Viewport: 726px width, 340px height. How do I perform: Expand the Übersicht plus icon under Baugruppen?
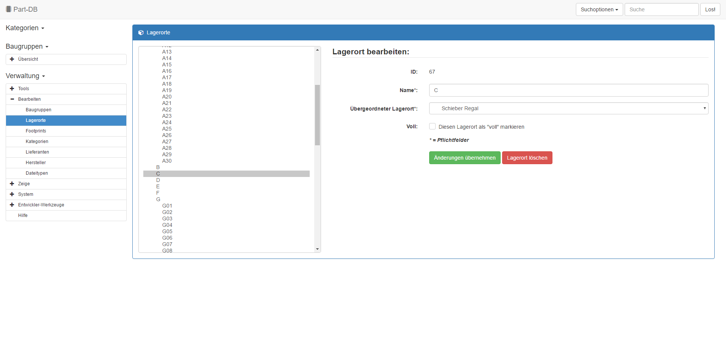12,59
